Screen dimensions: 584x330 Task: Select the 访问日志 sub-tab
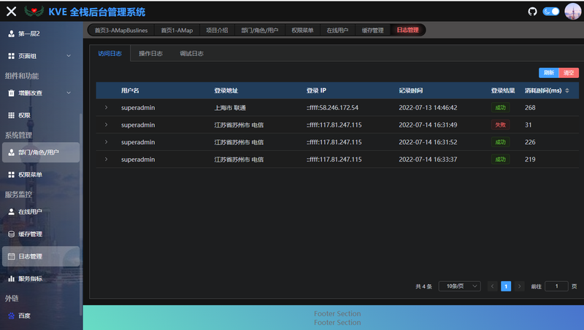coord(110,53)
